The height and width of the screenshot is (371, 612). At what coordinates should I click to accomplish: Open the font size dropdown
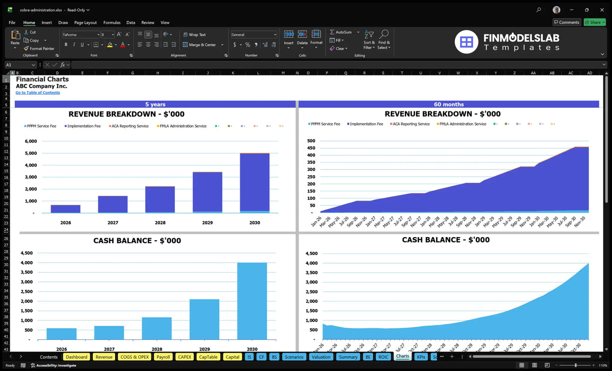click(x=112, y=35)
